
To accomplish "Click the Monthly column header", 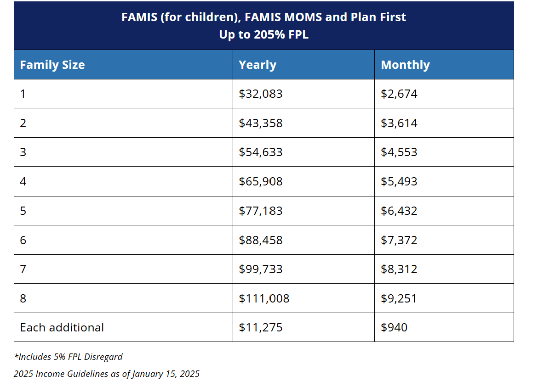I will tap(405, 65).
